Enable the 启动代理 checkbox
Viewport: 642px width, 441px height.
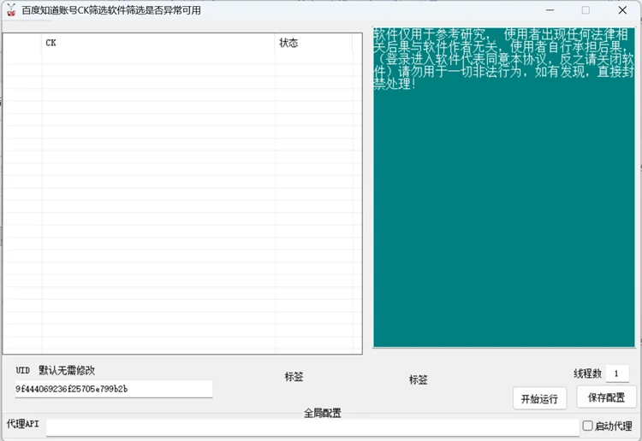587,426
